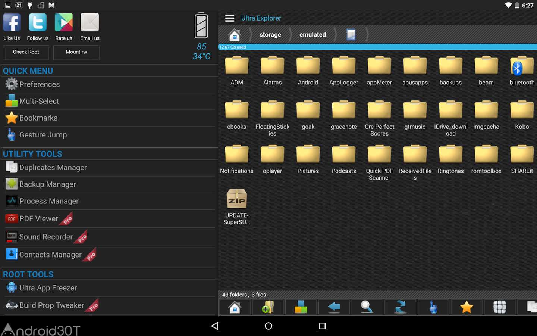Open Build Prop Tweaker root tool
Image resolution: width=537 pixels, height=336 pixels.
coord(109,305)
